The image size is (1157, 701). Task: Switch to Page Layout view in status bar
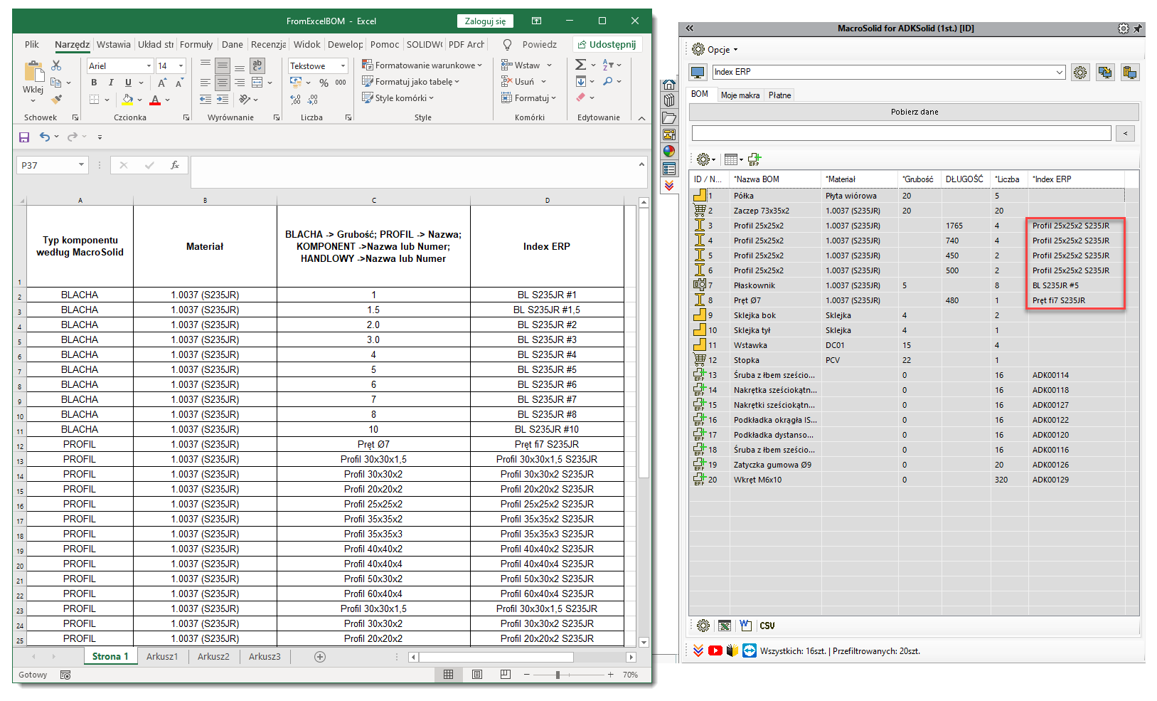point(476,675)
